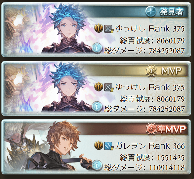Click the gold number 1 MVP medal
The height and width of the screenshot is (179, 194).
[x=151, y=71]
